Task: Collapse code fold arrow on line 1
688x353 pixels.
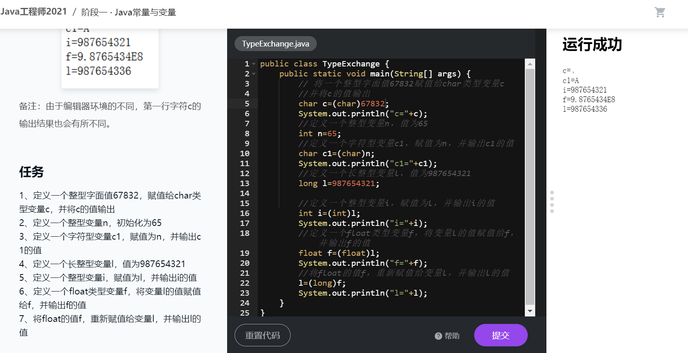Action: pos(254,64)
